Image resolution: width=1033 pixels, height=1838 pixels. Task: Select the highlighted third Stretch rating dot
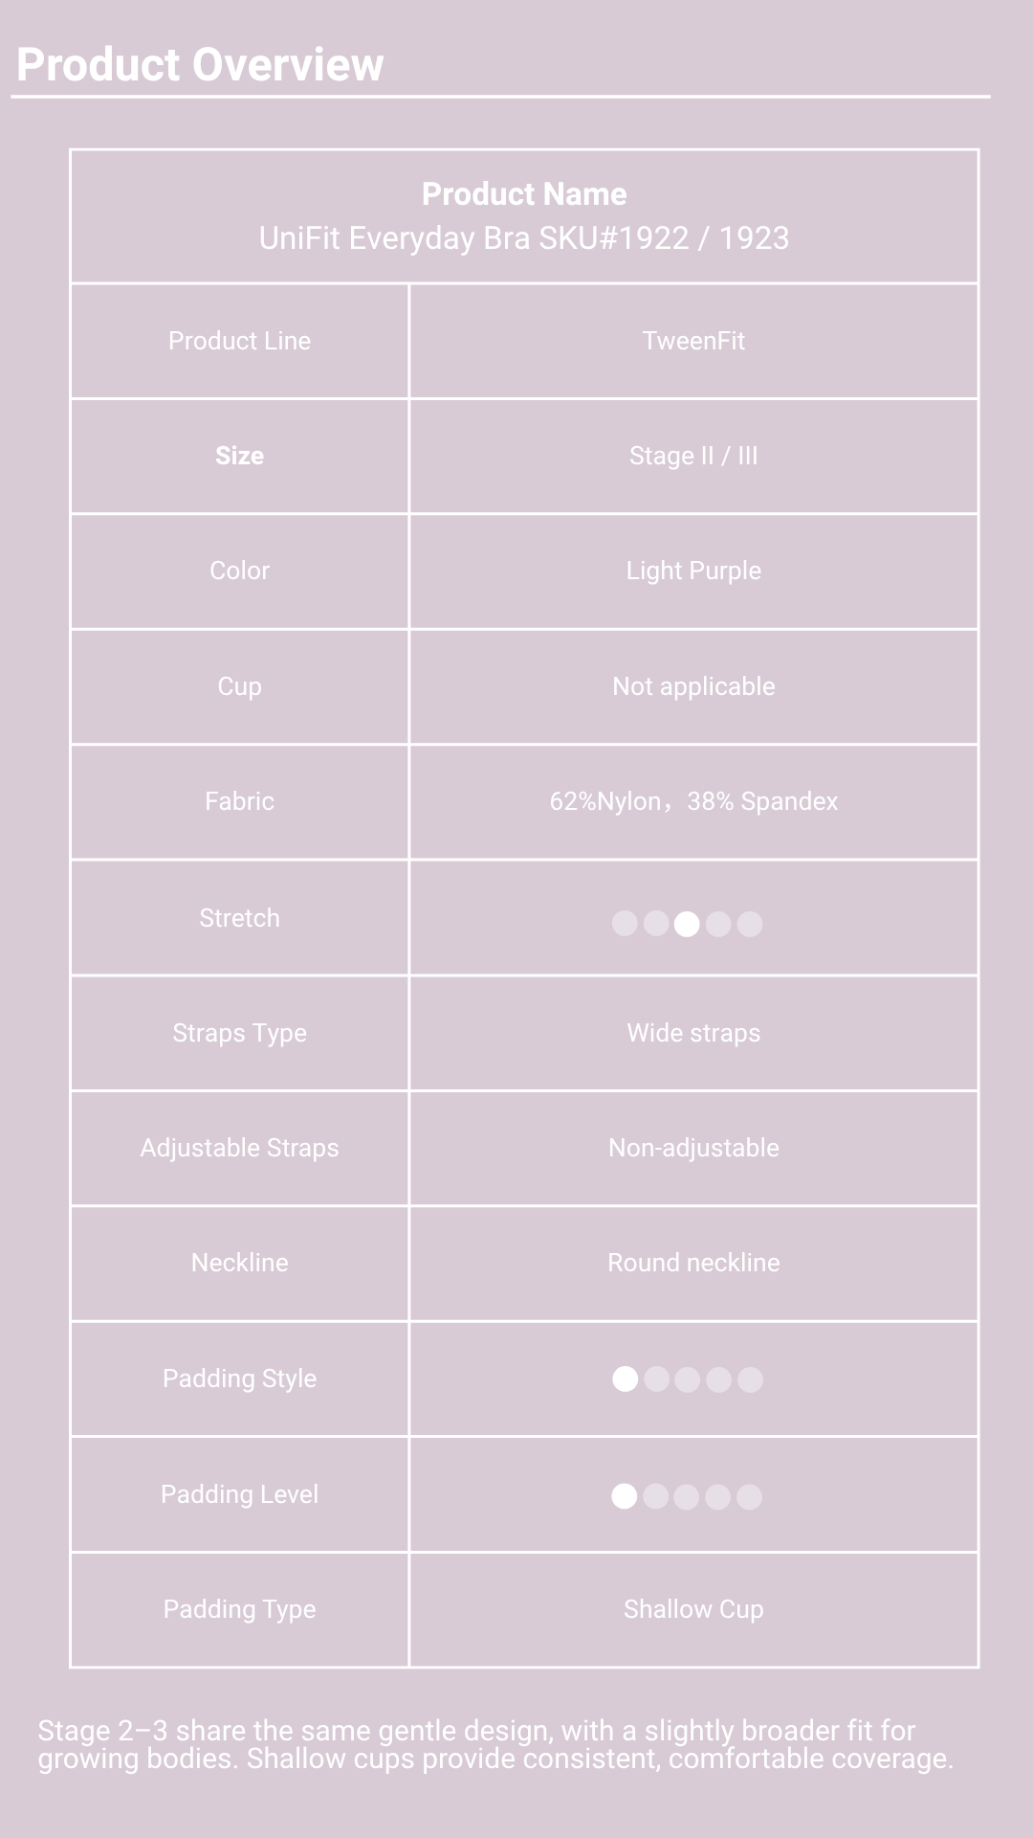coord(687,924)
